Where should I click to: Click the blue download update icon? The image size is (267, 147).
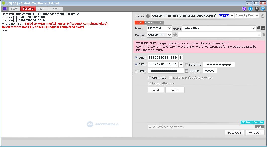pyautogui.click(x=250, y=9)
